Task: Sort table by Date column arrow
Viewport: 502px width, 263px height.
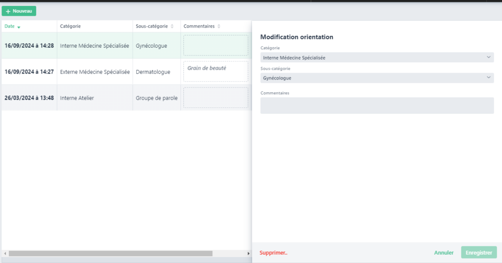Action: [x=19, y=27]
